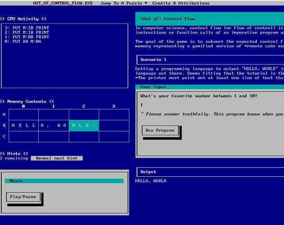
Task: Click the OUT_OF_CONTROL_FLOW.EXE title
Action: click(63, 3)
